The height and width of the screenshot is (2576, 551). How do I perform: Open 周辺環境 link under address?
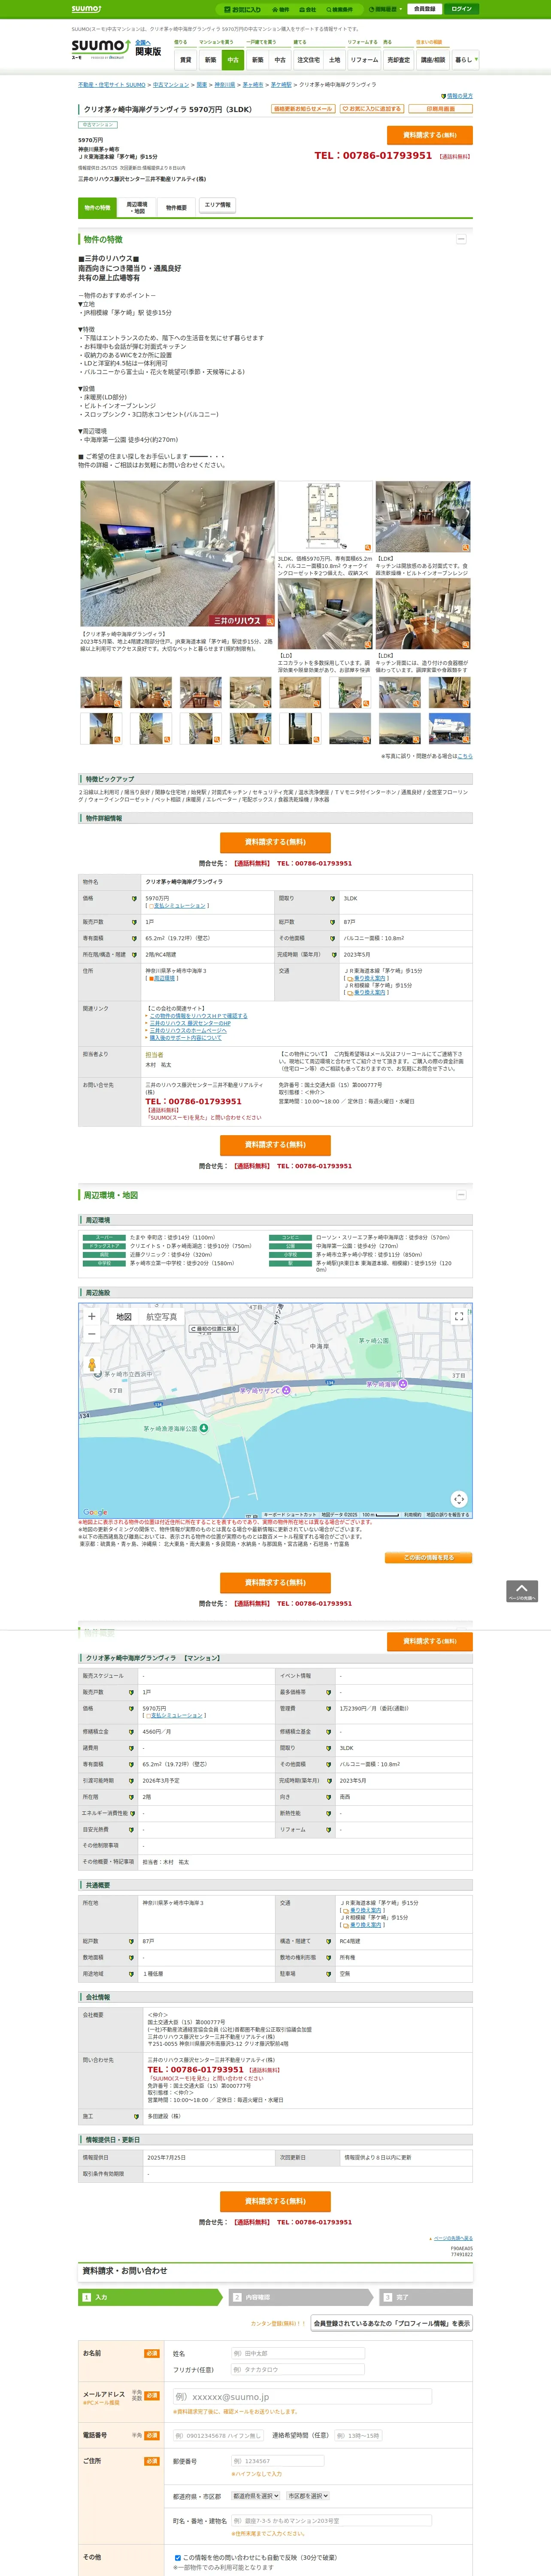click(165, 978)
